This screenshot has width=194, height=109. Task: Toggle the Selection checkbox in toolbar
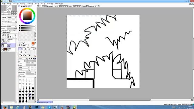pyautogui.click(x=48, y=6)
